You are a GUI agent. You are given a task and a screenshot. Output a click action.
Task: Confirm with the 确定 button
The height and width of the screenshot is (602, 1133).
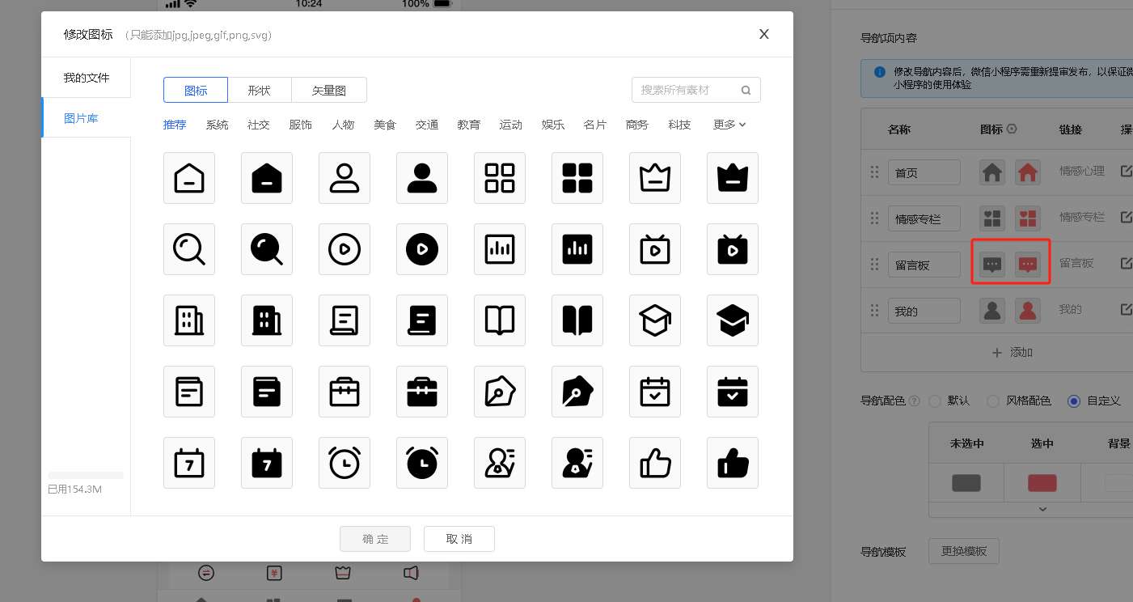(375, 539)
